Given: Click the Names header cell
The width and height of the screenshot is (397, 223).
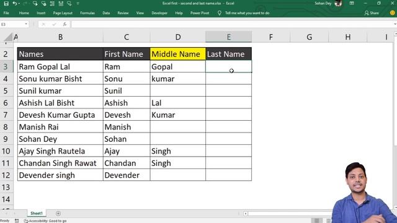Looking at the screenshot, I should point(60,54).
